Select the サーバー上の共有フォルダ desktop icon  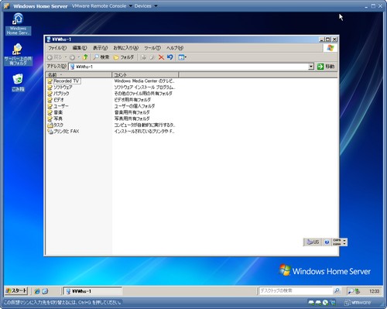coord(18,54)
